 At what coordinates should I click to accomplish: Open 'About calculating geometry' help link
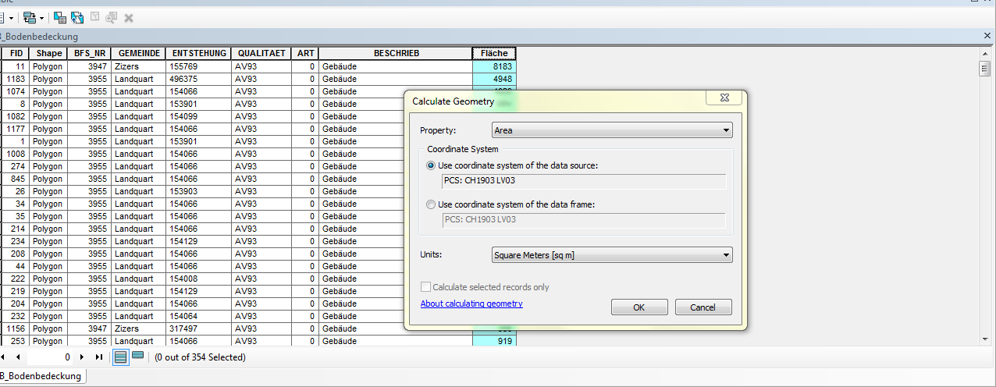tap(471, 304)
